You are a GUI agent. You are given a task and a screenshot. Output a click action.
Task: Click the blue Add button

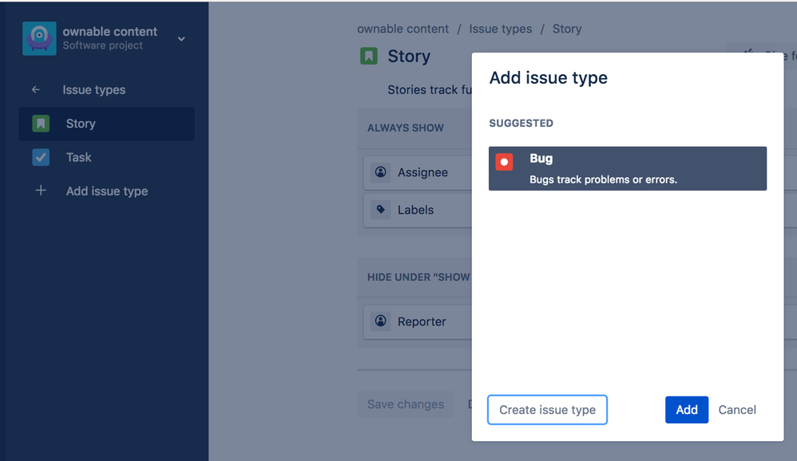687,410
